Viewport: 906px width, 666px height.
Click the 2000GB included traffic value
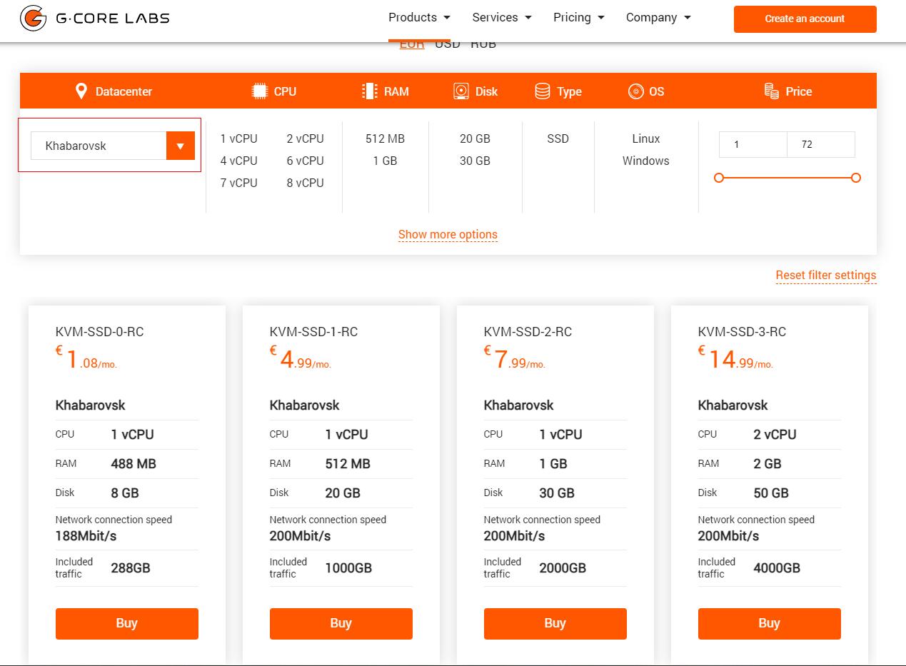point(563,568)
